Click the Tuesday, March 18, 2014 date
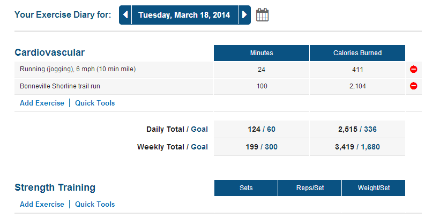This screenshot has width=425, height=218. coord(184,15)
